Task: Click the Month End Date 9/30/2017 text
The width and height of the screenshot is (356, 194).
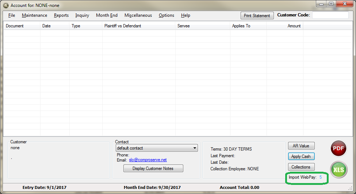Action: click(x=152, y=187)
